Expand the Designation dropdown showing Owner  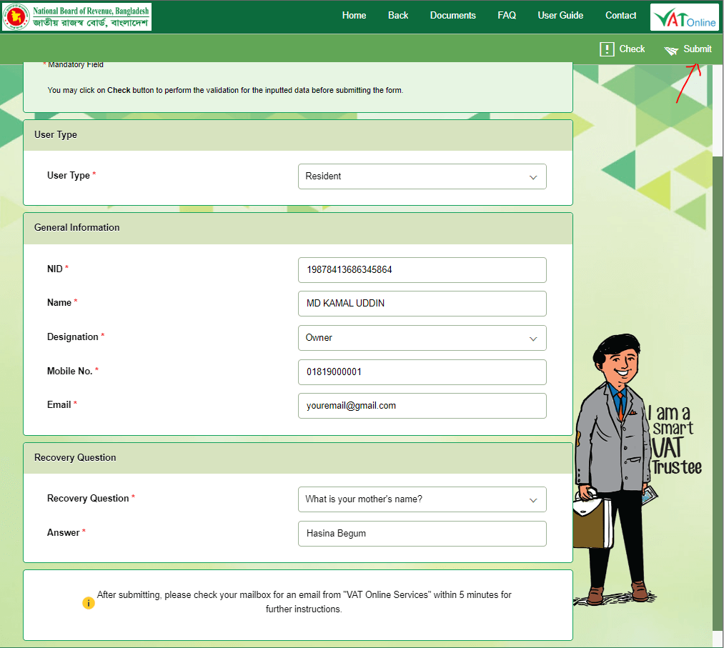point(422,338)
